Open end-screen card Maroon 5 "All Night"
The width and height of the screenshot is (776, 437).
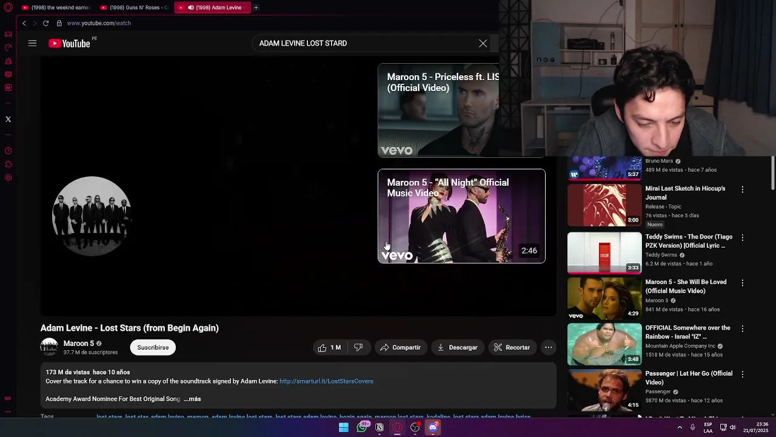[461, 216]
